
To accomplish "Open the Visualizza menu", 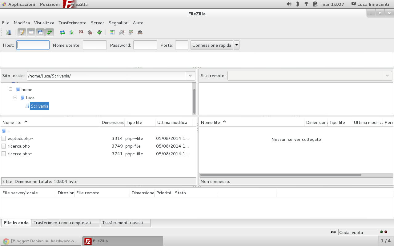I will [44, 23].
